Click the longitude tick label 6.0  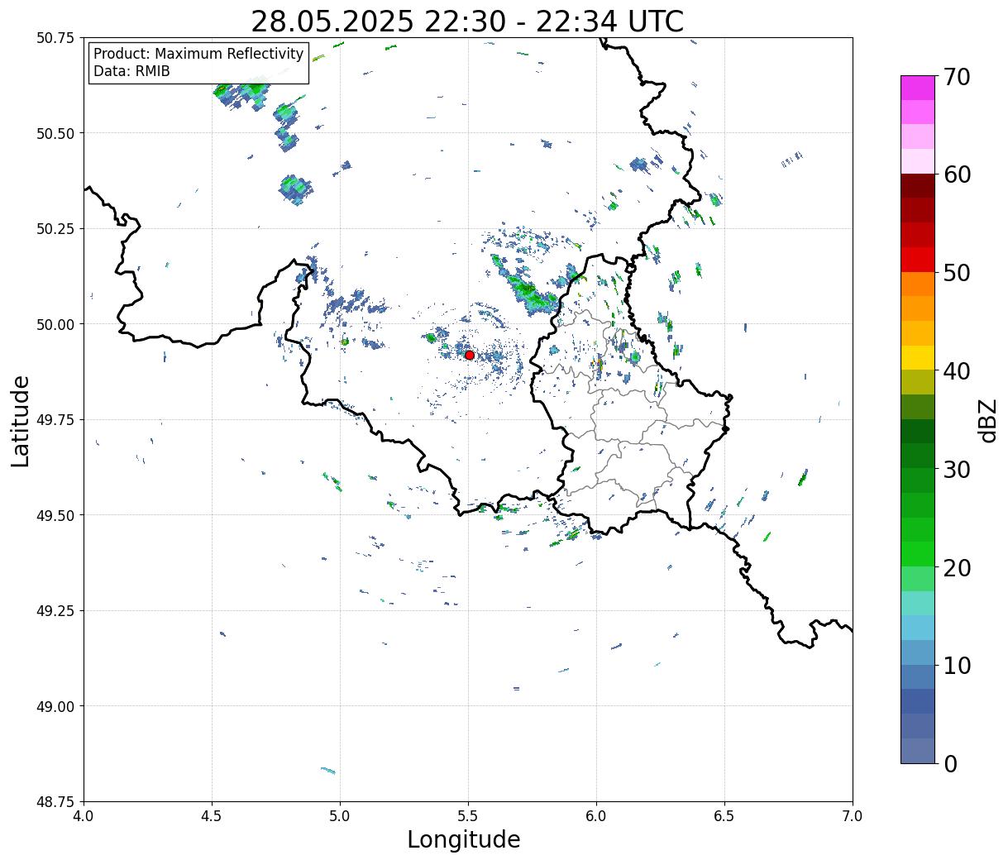click(596, 816)
